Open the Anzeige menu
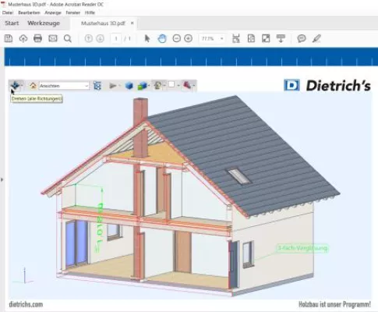378x312 pixels. [x=53, y=12]
